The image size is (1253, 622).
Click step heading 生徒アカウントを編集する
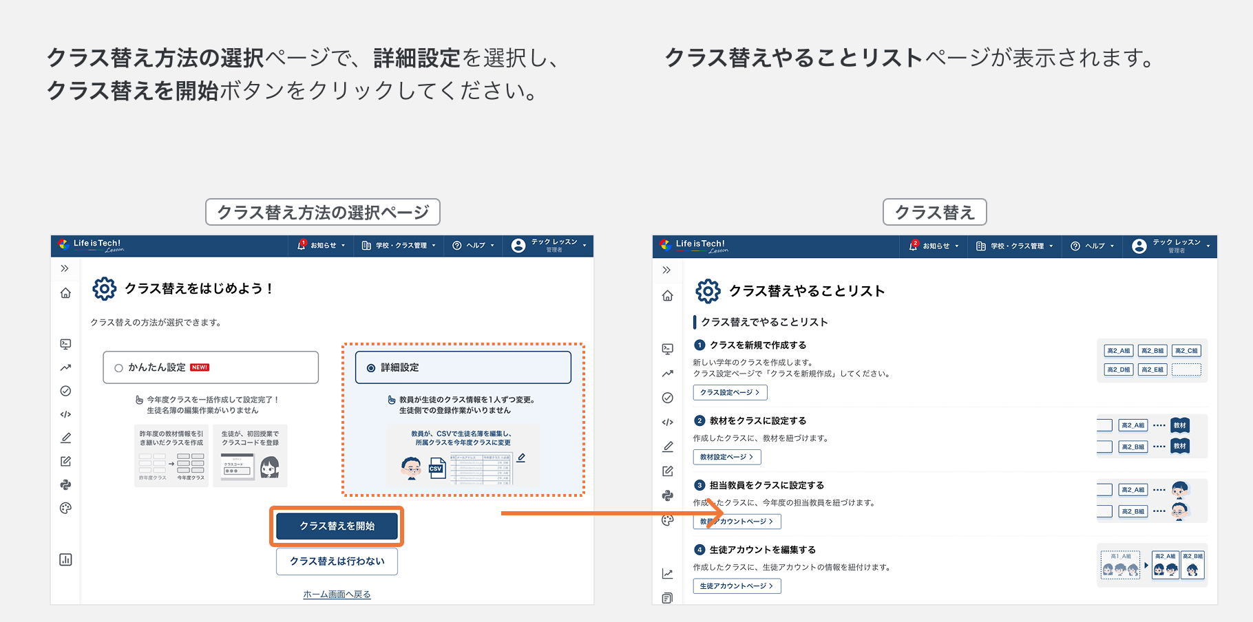[x=763, y=550]
